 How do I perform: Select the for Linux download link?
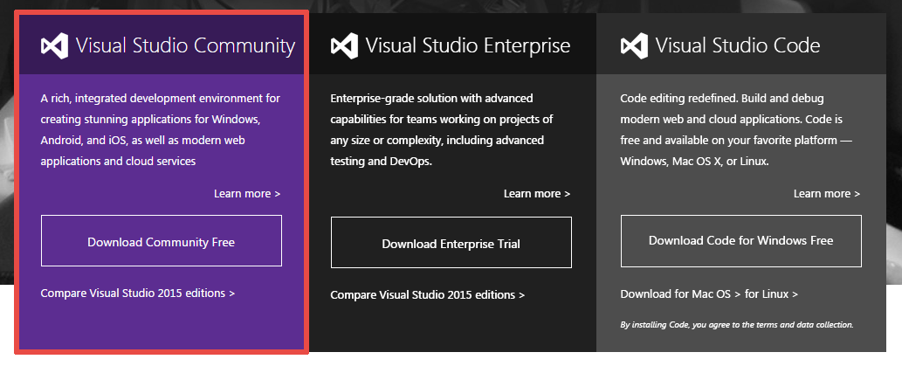coord(771,294)
